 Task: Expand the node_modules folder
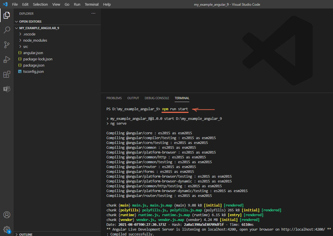(35, 40)
